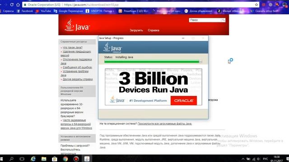Click the Поиск search field
This screenshot has width=289, height=162.
coord(205,20)
